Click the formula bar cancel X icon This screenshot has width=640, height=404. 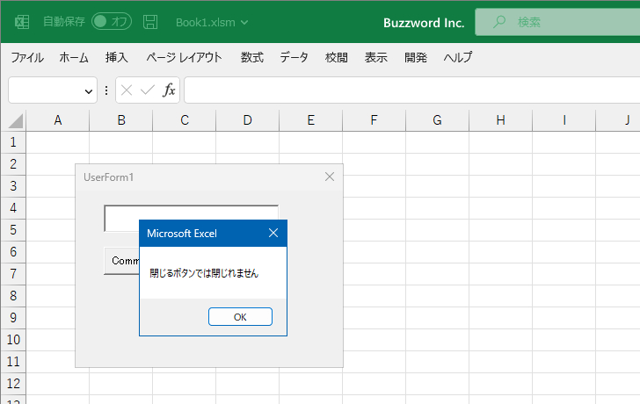pyautogui.click(x=127, y=90)
